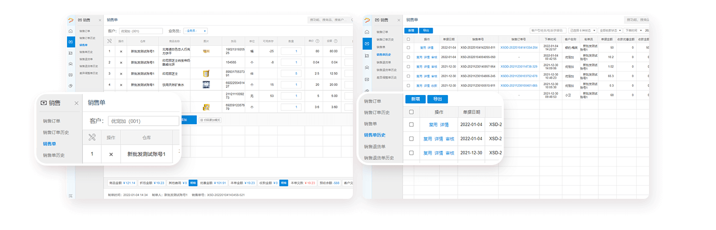Close the 销售 panel in zoomed left card

tap(76, 103)
